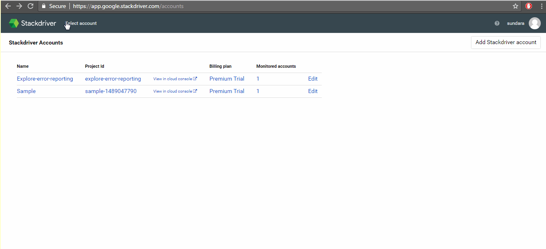Bookmark page using star icon
This screenshot has width=546, height=249.
[516, 6]
